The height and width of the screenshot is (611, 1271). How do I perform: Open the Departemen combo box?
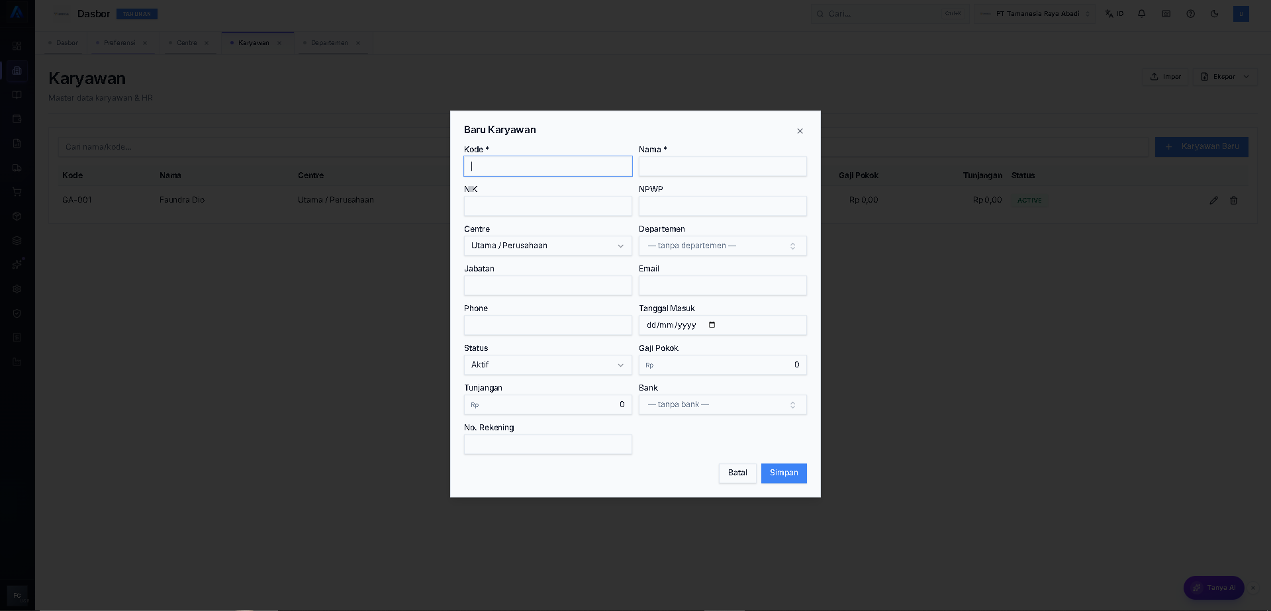click(723, 246)
